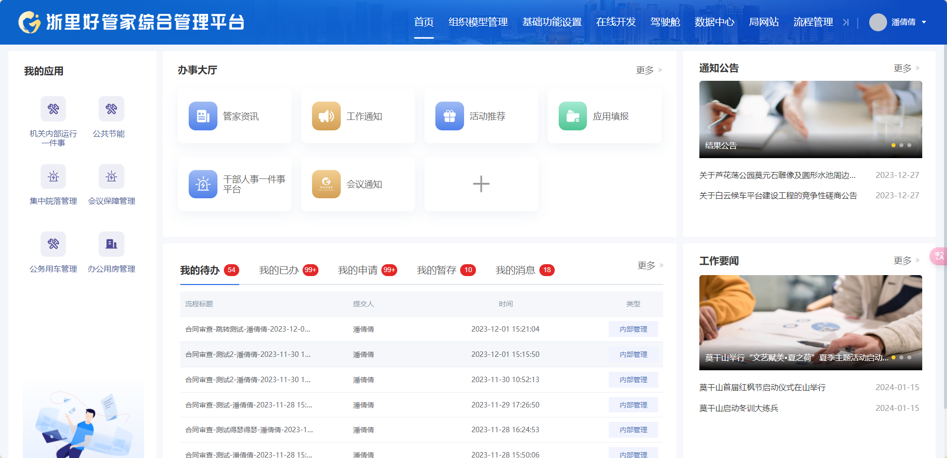Open 应用填报 folder icon
947x458 pixels.
point(573,116)
